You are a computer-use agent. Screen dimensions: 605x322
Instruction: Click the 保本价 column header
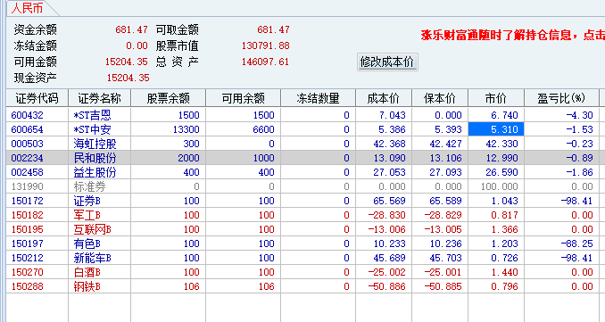tap(440, 98)
